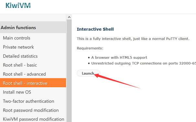Open Install new OS

(17, 92)
